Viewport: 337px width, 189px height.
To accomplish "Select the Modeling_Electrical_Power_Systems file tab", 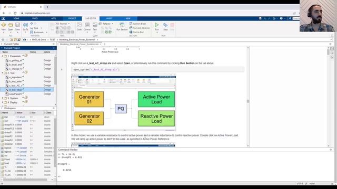I will pos(79,44).
